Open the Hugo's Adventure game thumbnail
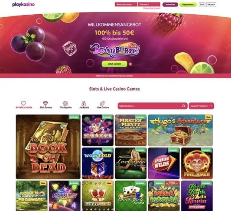The width and height of the screenshot is (231, 211). click(180, 130)
